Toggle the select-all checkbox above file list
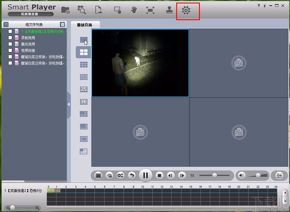The image size is (290, 212). pyautogui.click(x=6, y=25)
